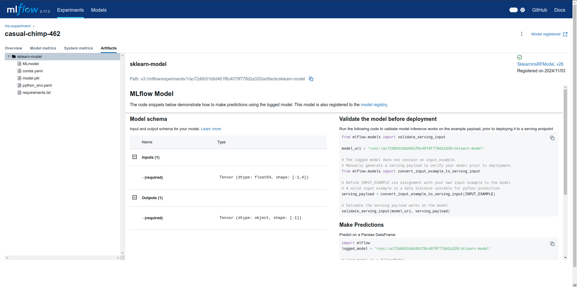This screenshot has height=287, width=577.
Task: Click file tree scroll left arrow
Action: pos(7,258)
